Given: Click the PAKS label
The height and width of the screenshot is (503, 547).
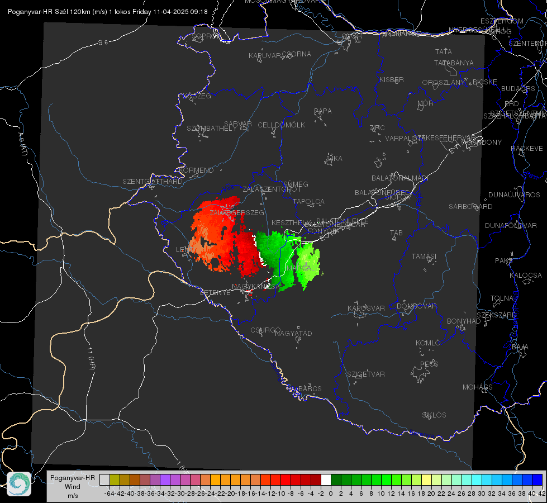Looking at the screenshot, I should coord(503,261).
